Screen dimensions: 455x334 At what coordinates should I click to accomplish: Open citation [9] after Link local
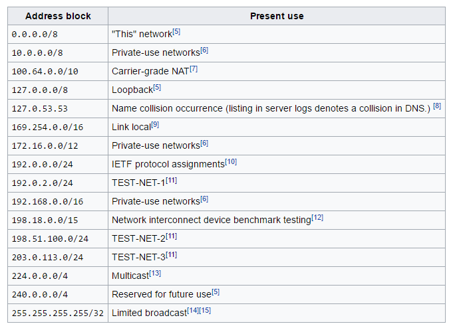click(155, 125)
